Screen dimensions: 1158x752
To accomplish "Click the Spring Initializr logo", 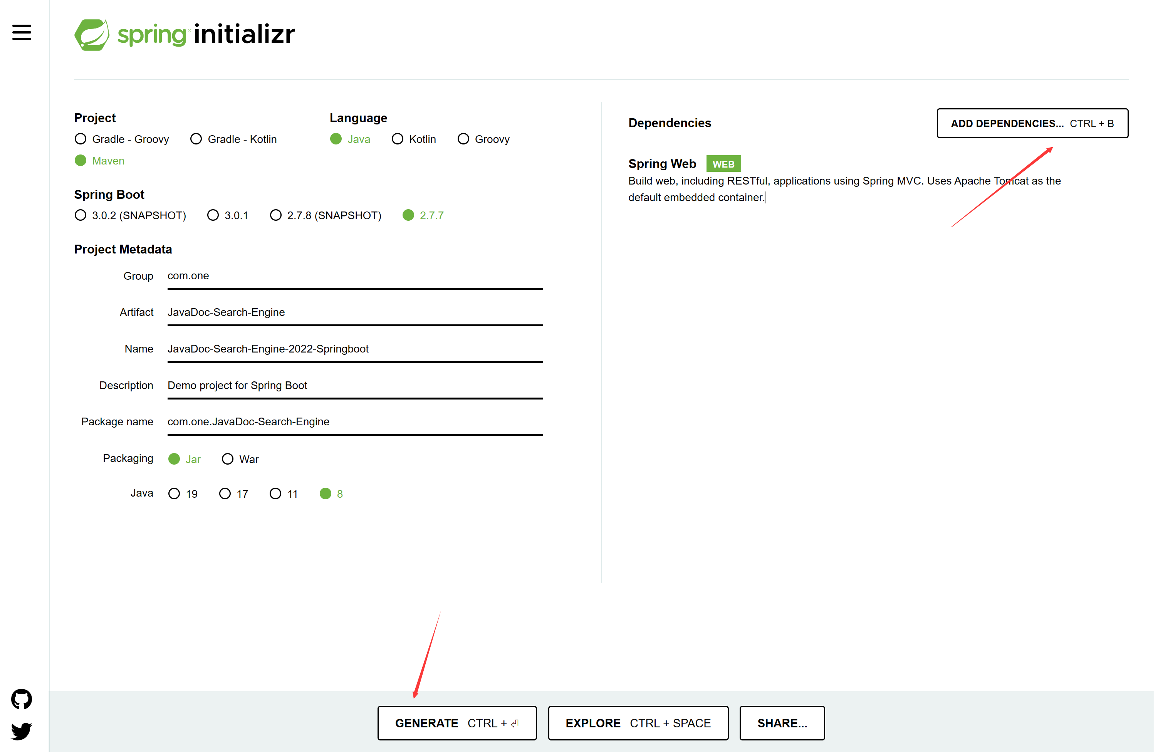I will [x=185, y=35].
